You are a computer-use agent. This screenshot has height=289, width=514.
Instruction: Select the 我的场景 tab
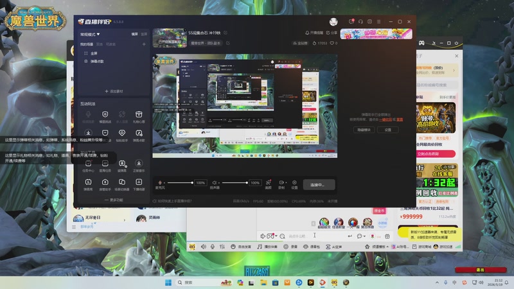tap(87, 44)
